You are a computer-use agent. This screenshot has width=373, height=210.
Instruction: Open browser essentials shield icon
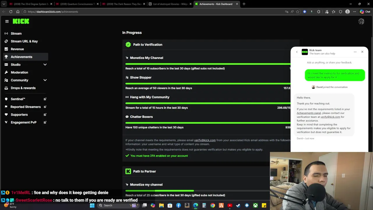tap(340, 12)
